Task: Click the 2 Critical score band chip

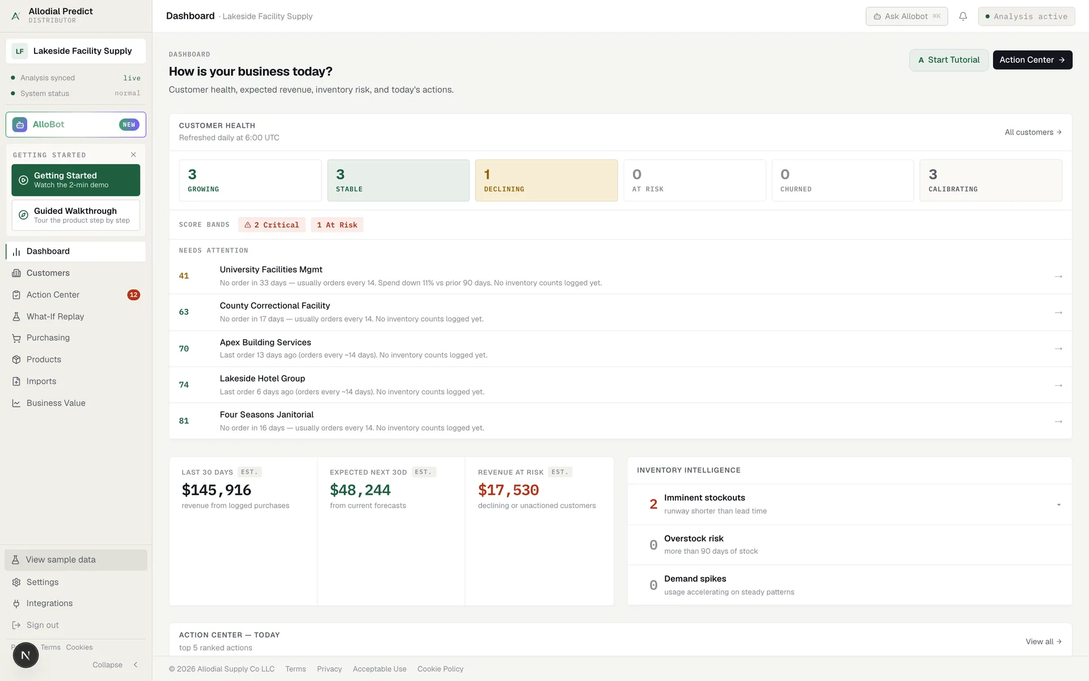Action: [272, 225]
